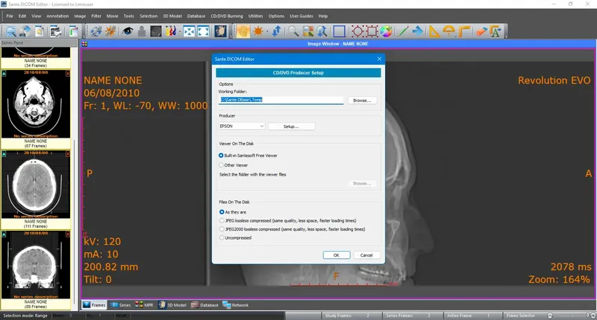597x320 pixels.
Task: Switch to the Database bottom tab
Action: tap(204, 305)
